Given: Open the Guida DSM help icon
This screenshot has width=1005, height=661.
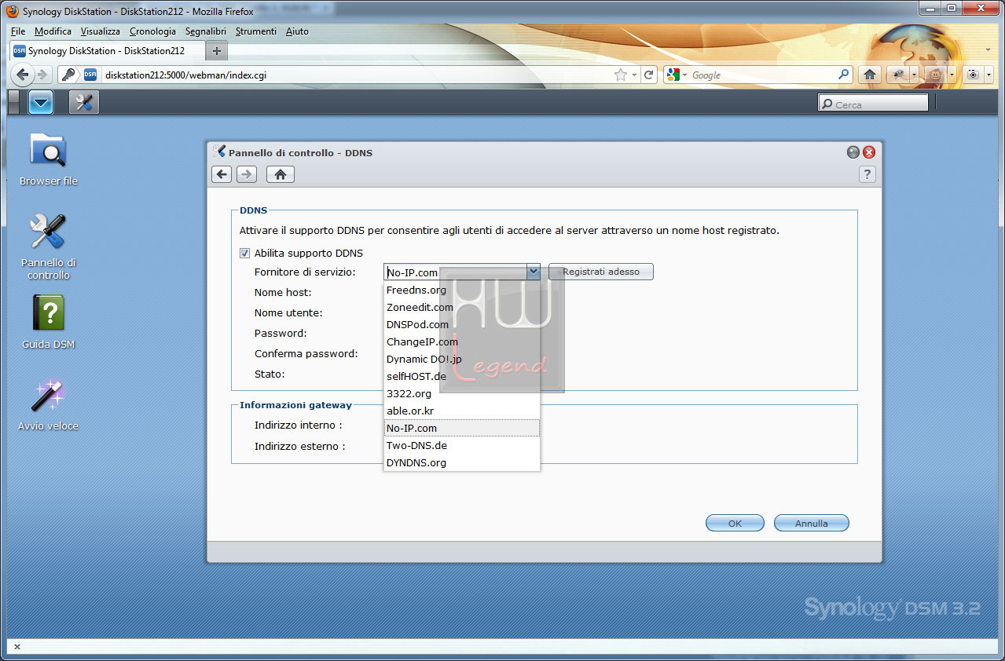Looking at the screenshot, I should (48, 322).
